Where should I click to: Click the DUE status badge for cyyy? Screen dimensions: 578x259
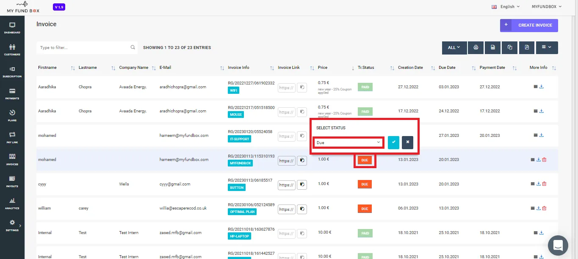(x=365, y=184)
